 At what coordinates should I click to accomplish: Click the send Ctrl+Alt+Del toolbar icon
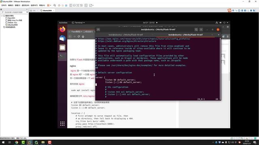pyautogui.click(x=55, y=5)
